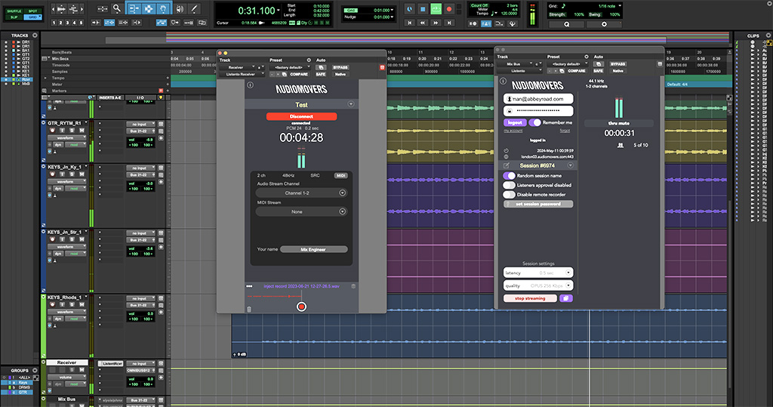Click the transport Stop button

pyautogui.click(x=423, y=9)
